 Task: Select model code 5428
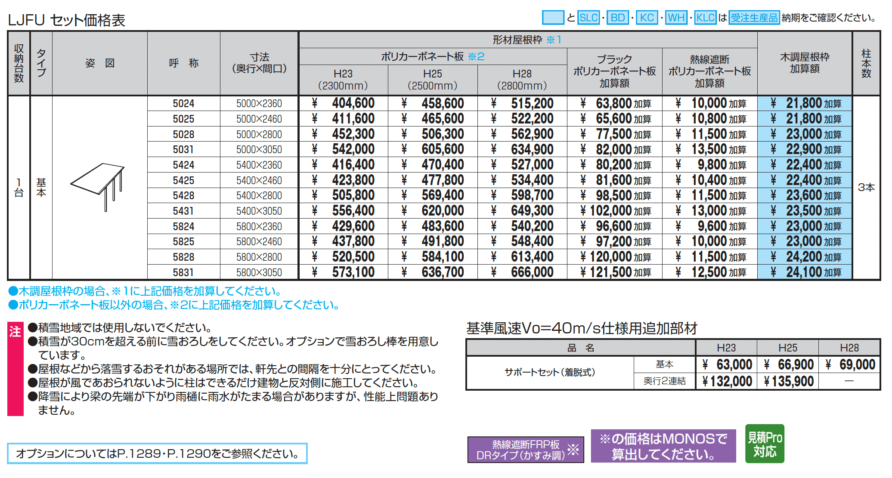(x=184, y=196)
